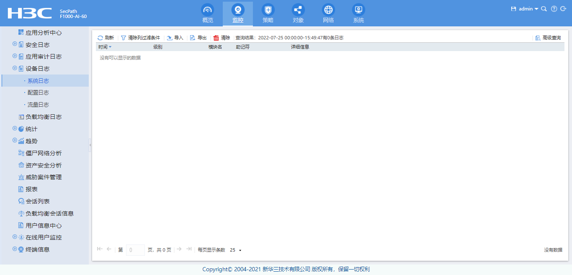Screen dimensions: 572x275
Task: Open 用户信息中心 in sidebar
Action: pos(44,226)
